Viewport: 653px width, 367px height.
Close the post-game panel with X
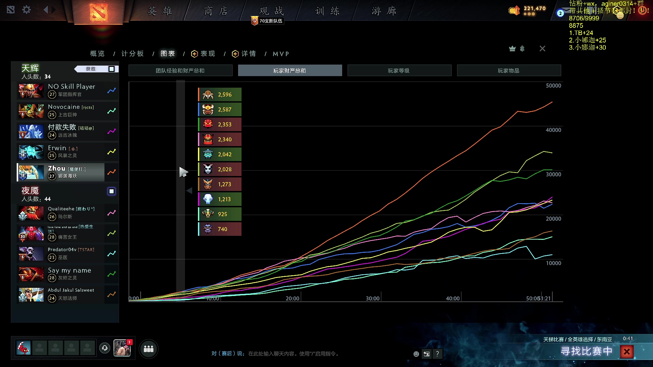[x=542, y=49]
